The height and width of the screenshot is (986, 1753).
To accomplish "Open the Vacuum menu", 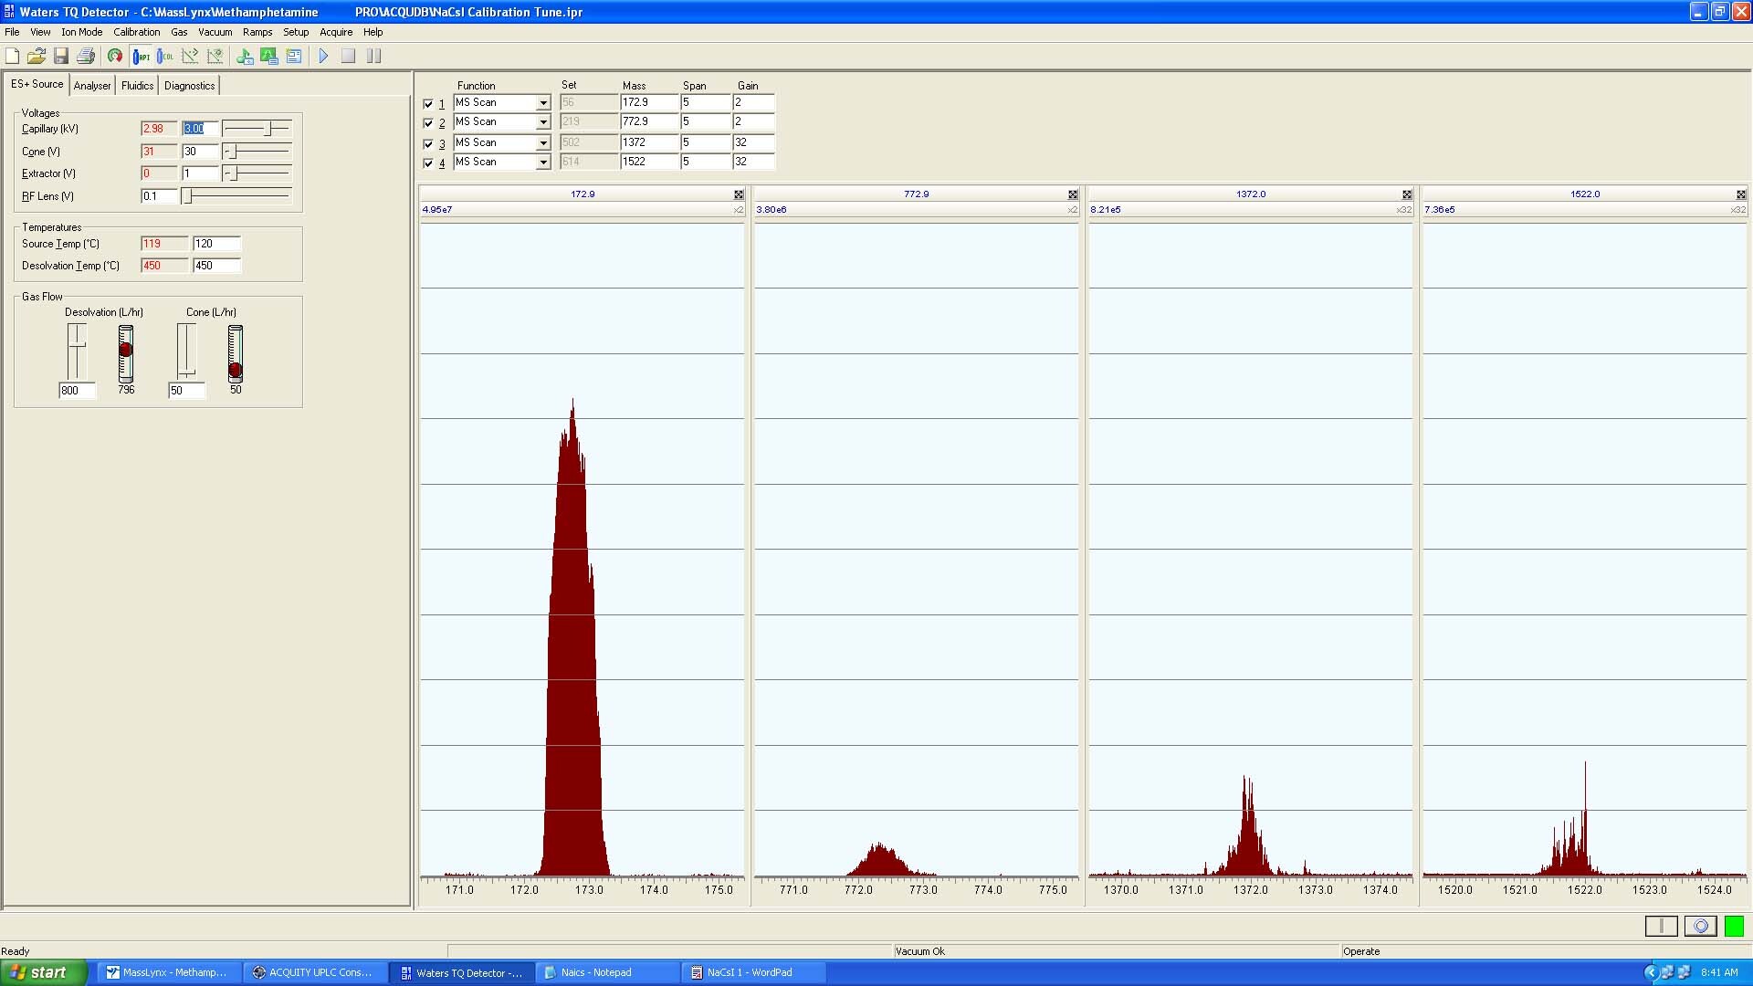I will click(x=215, y=32).
